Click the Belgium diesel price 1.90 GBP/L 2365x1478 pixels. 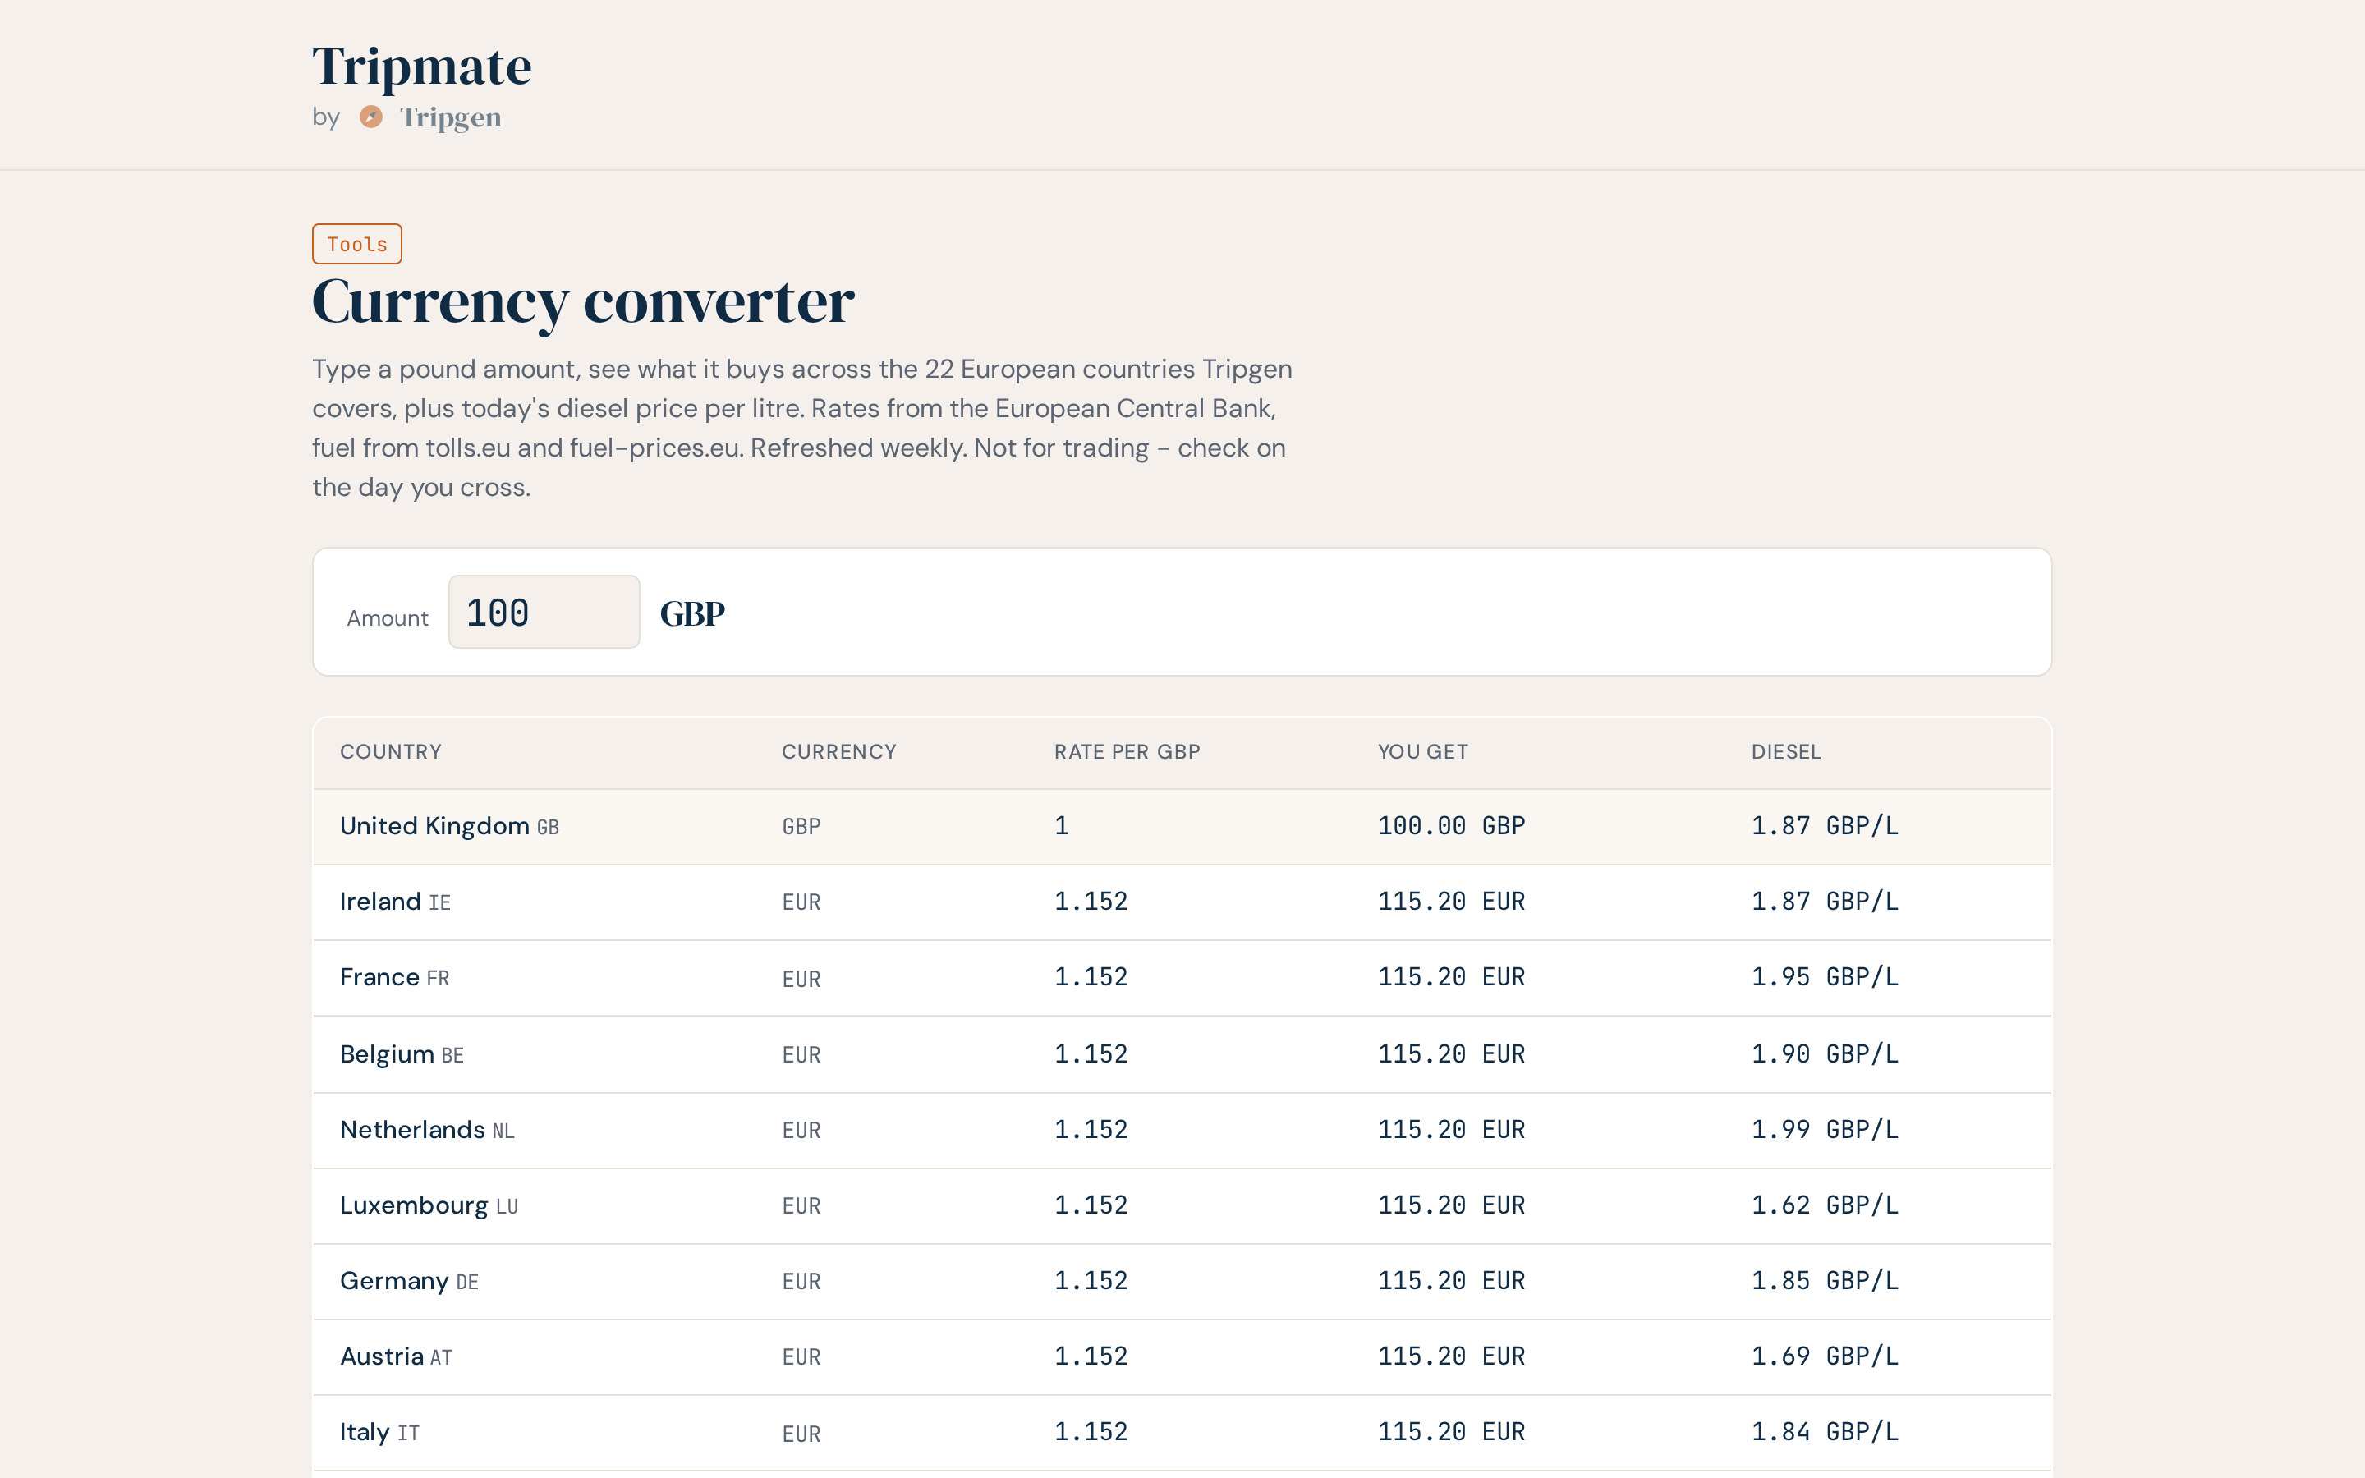1825,1053
